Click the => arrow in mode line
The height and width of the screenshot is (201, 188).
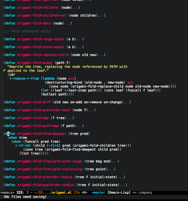click(135, 193)
